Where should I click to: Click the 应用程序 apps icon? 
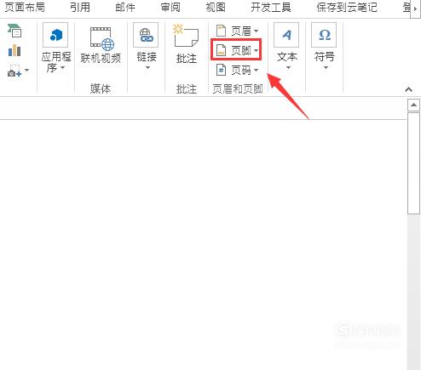pos(55,35)
